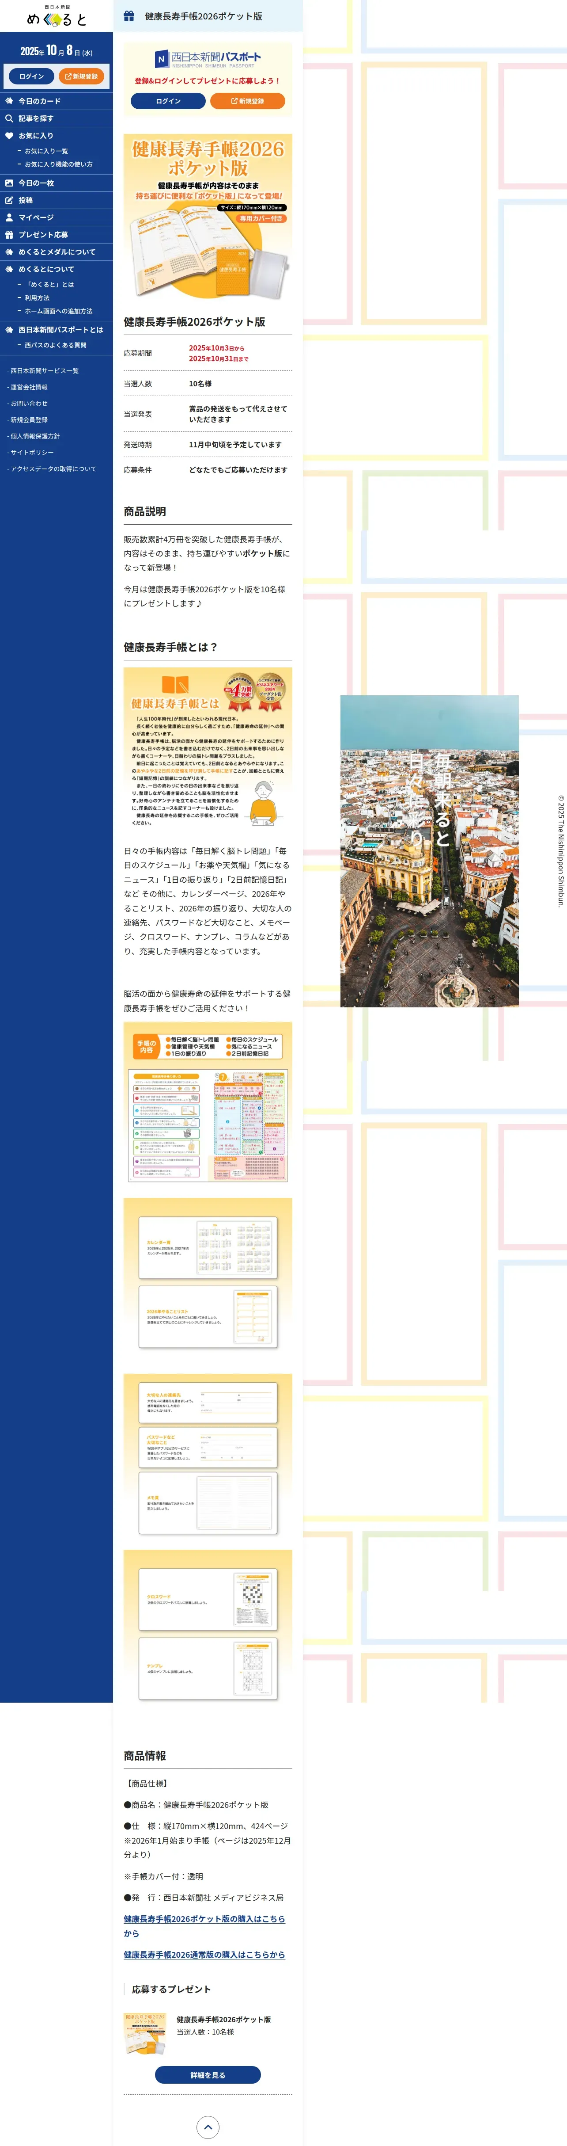Click the 詳細を見る button
This screenshot has width=567, height=2146.
208,2075
